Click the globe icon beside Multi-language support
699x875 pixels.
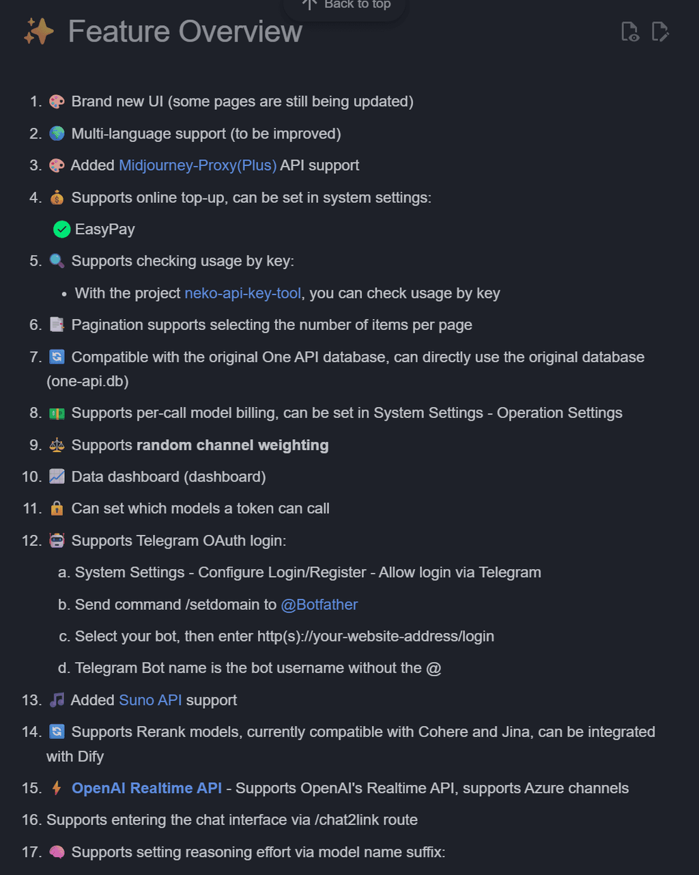pos(57,134)
